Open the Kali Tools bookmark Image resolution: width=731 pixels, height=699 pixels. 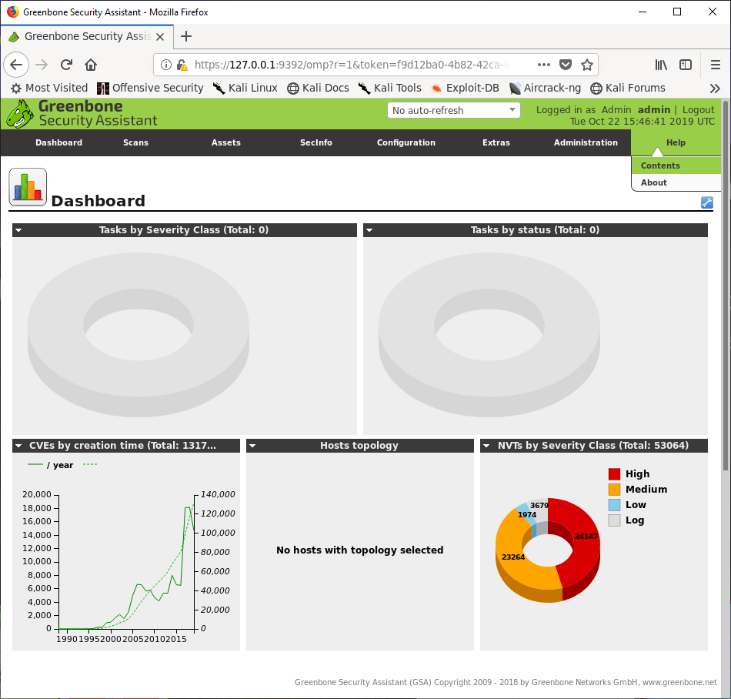click(390, 88)
